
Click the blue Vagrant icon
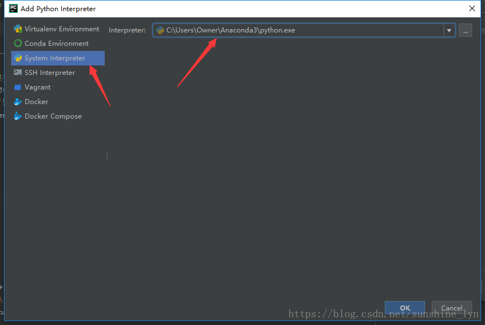point(18,87)
